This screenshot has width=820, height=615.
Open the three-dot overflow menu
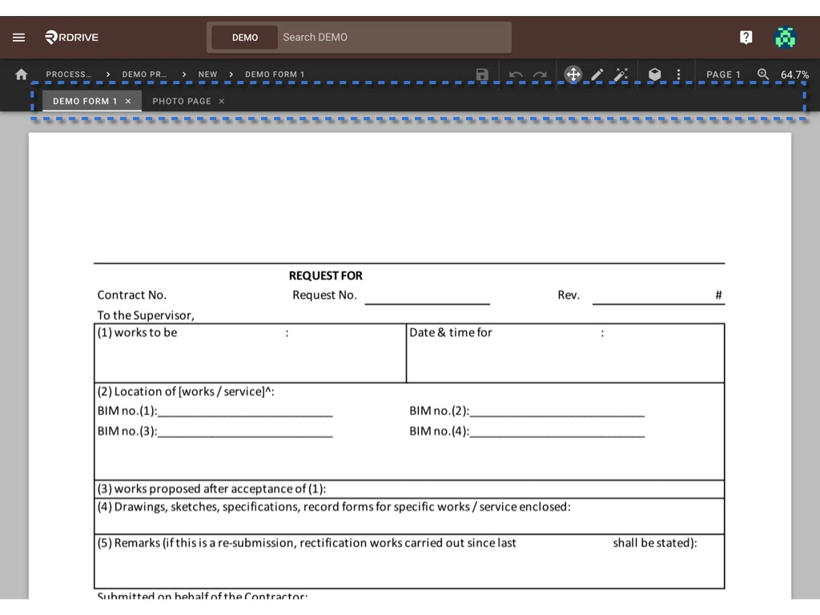(x=679, y=74)
